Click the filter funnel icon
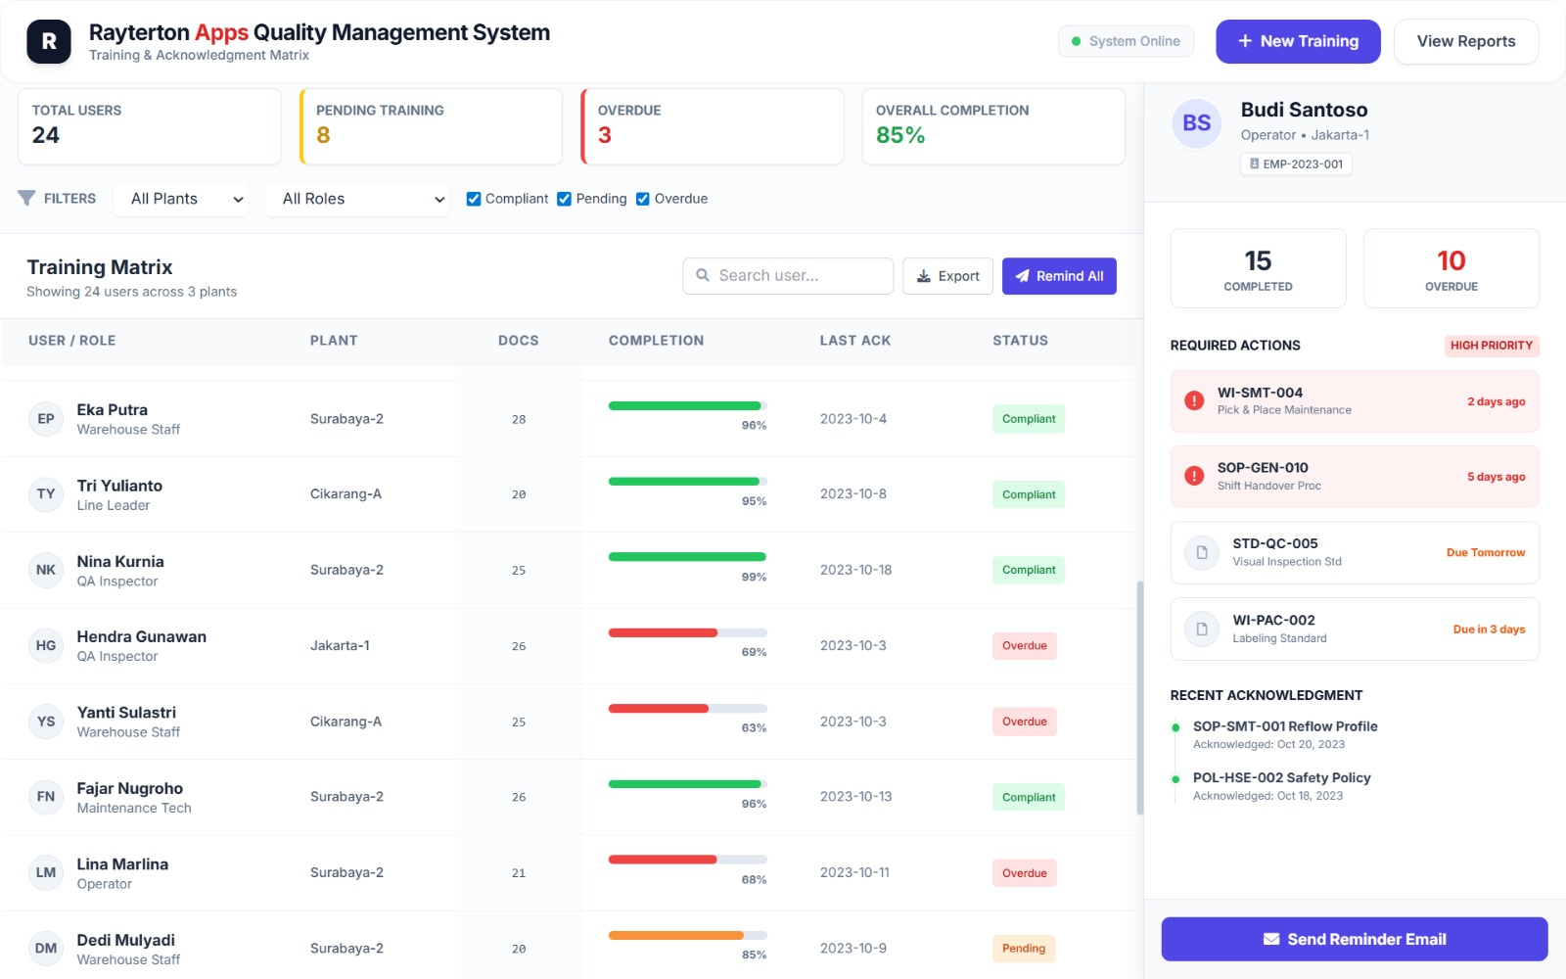1566x979 pixels. click(26, 199)
